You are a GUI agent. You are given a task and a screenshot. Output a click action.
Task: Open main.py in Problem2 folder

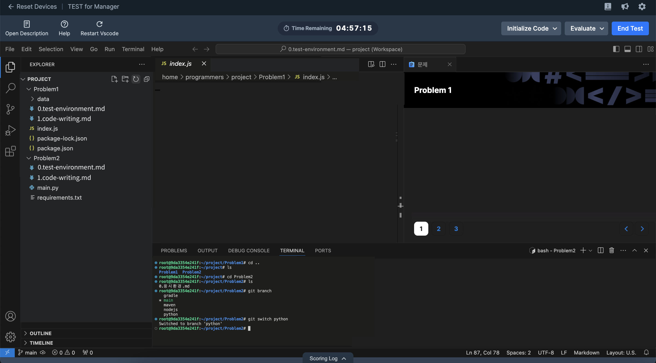pos(48,188)
